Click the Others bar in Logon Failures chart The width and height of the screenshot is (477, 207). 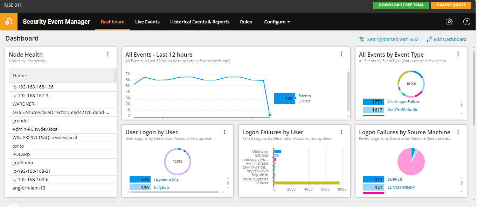(307, 183)
